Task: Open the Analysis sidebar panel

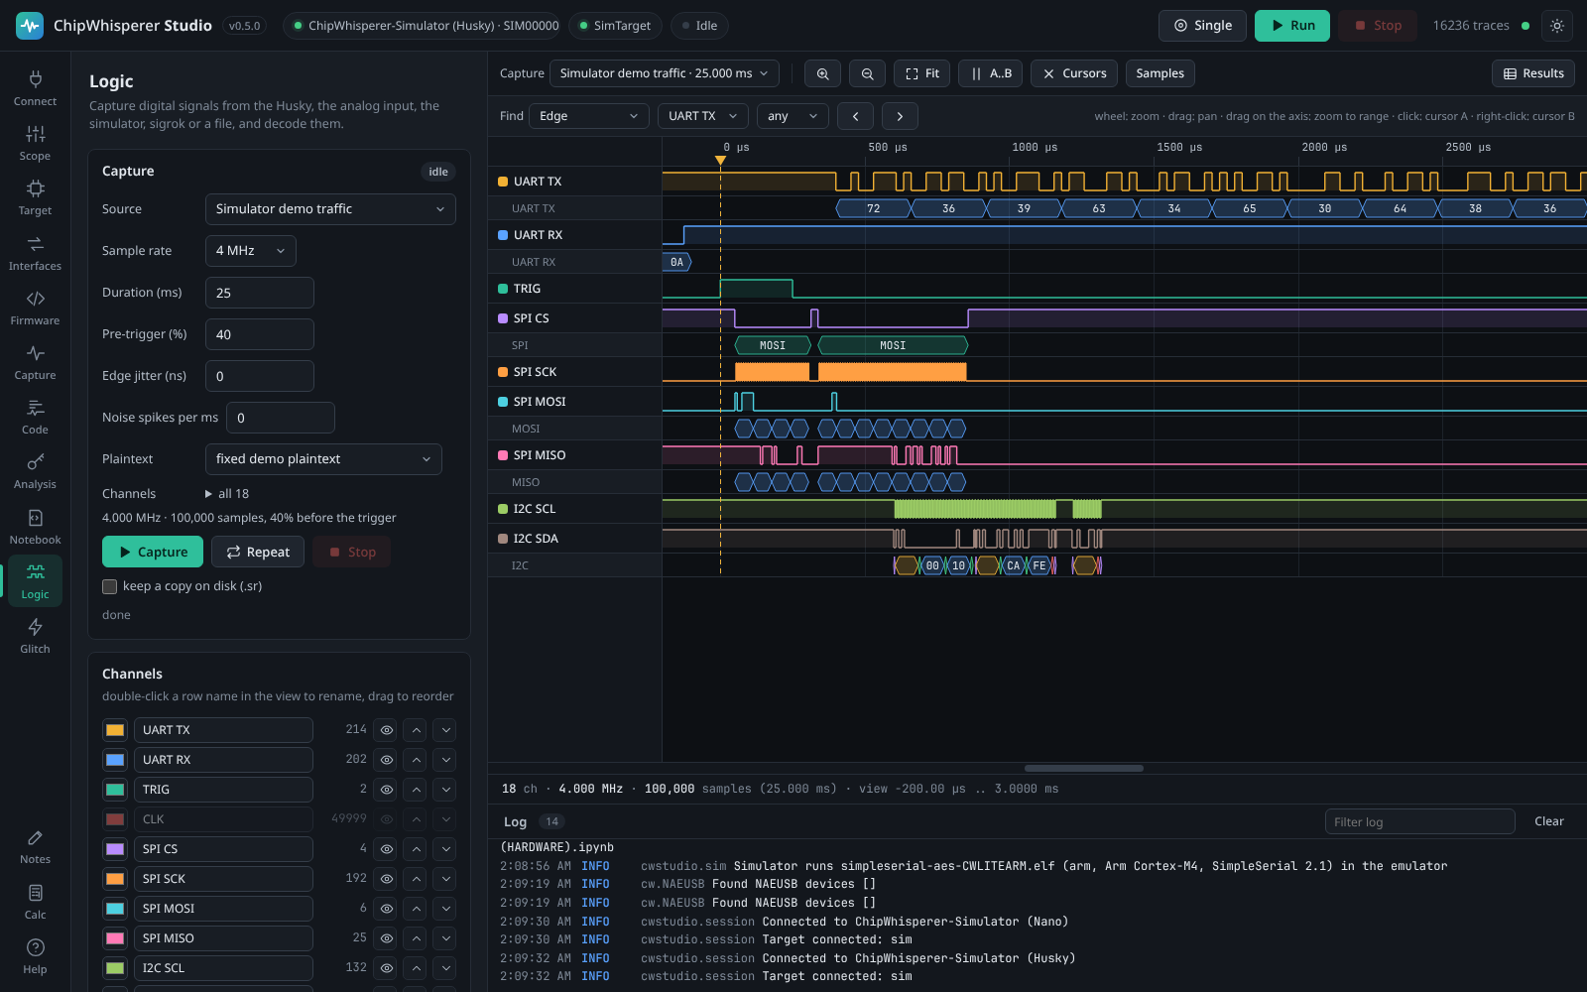Action: click(x=35, y=471)
